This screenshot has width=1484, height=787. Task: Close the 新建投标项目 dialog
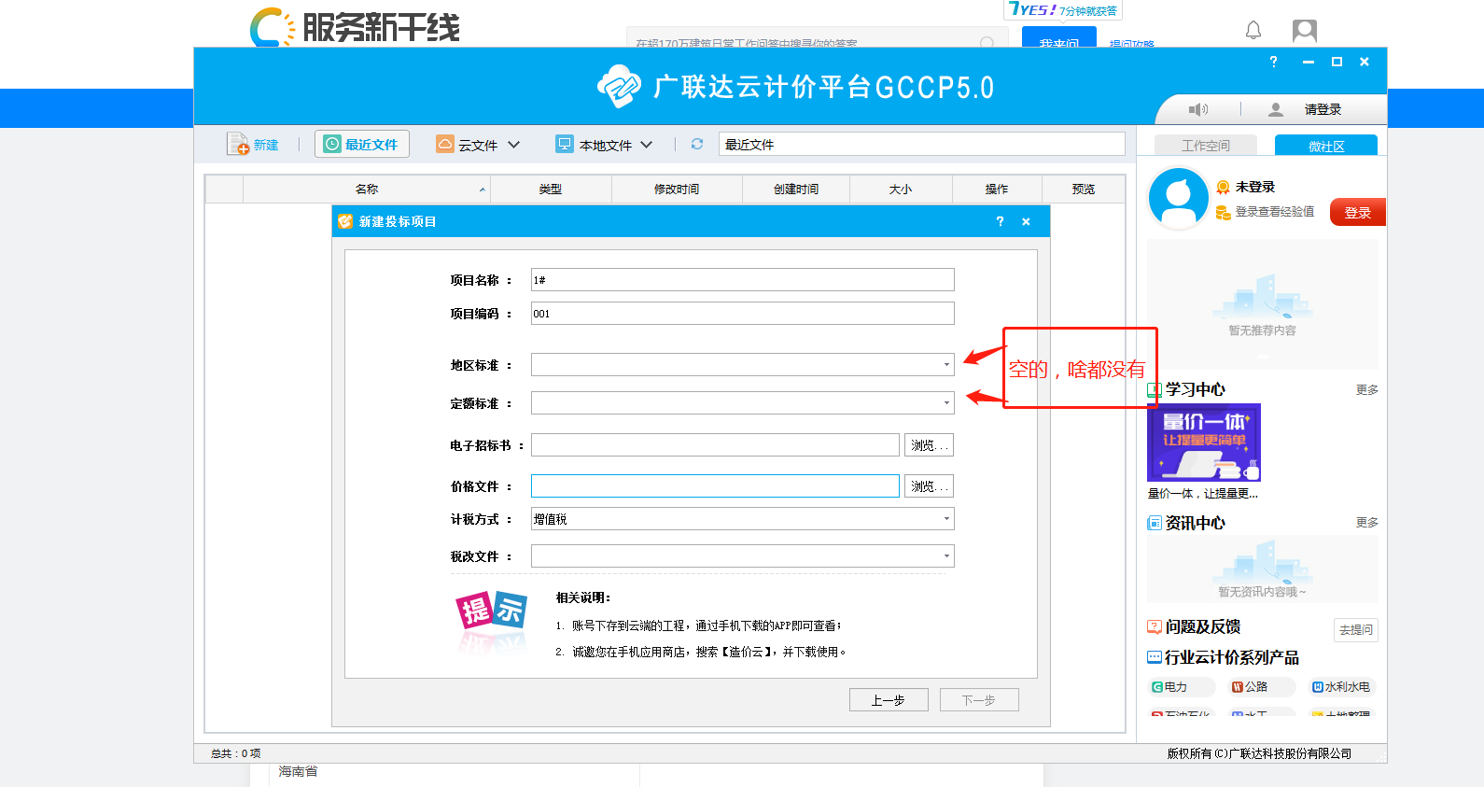[1026, 221]
